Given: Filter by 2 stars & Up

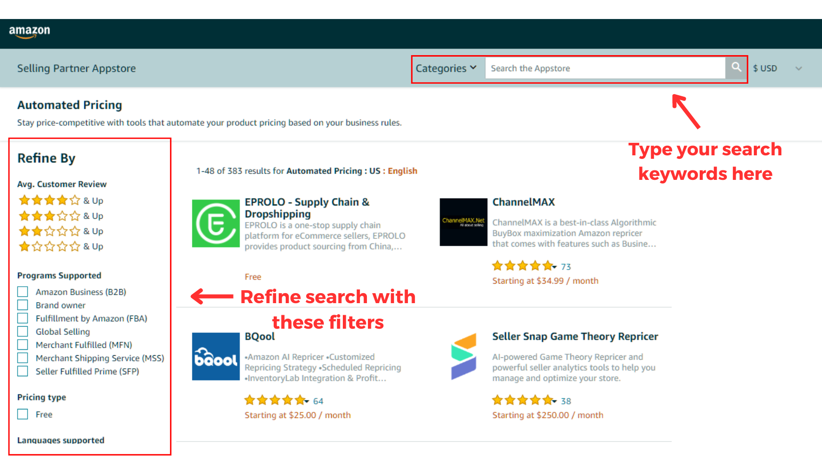Looking at the screenshot, I should pos(61,231).
